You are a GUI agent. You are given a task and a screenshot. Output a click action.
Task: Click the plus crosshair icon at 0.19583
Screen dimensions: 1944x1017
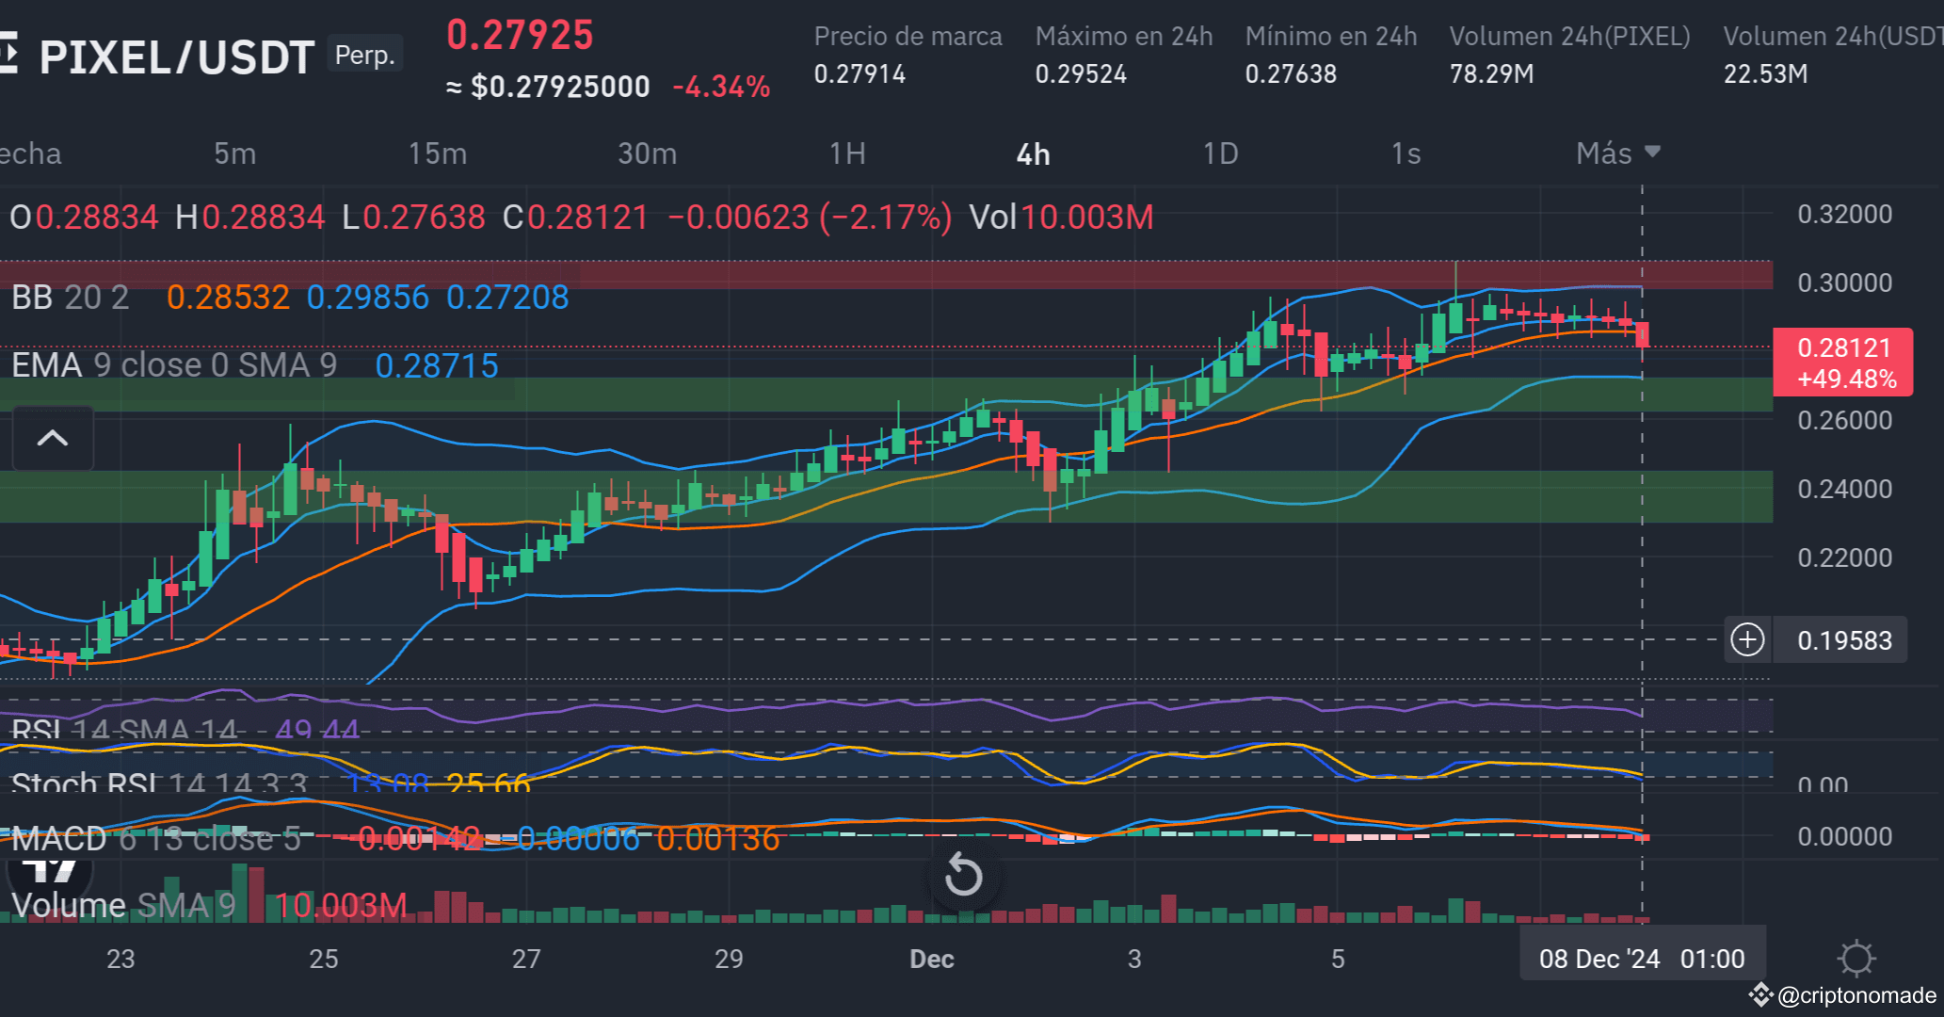click(x=1747, y=640)
